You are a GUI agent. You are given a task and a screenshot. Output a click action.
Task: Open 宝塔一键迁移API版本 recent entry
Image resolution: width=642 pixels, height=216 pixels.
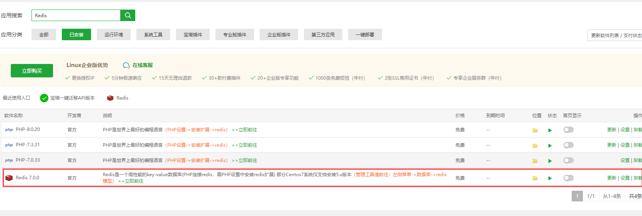pyautogui.click(x=72, y=98)
